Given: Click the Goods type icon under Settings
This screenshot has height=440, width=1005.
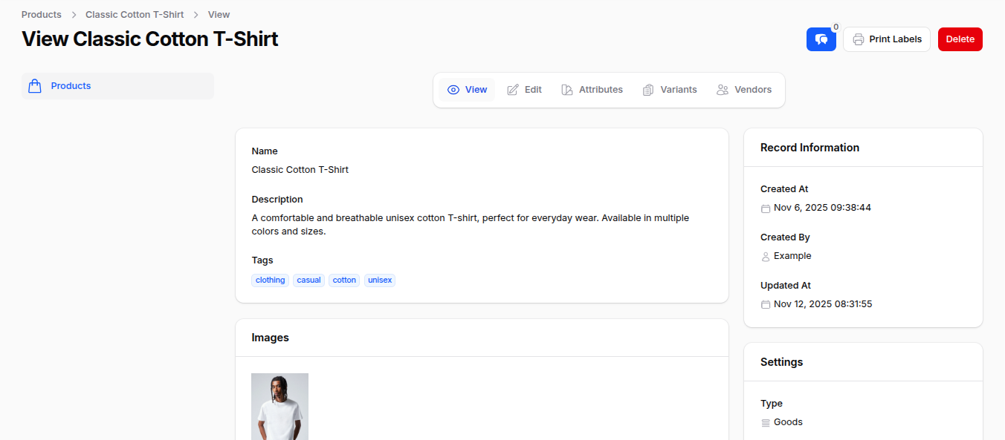Looking at the screenshot, I should (x=766, y=422).
